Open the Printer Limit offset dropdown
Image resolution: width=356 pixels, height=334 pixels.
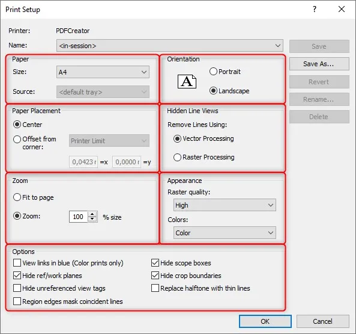click(109, 141)
